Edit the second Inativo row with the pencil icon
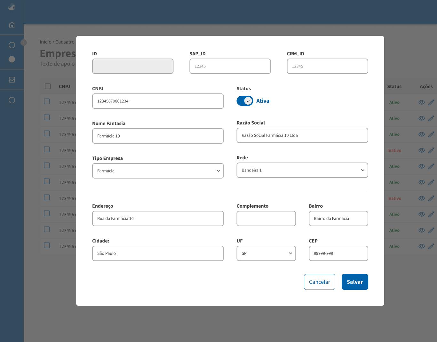 point(431,198)
